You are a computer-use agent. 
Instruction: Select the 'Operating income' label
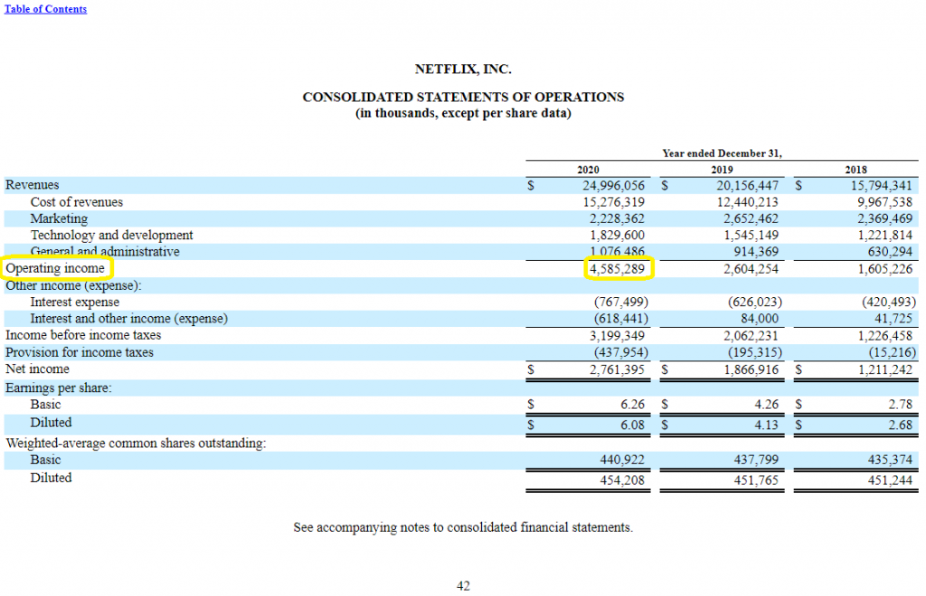55,268
